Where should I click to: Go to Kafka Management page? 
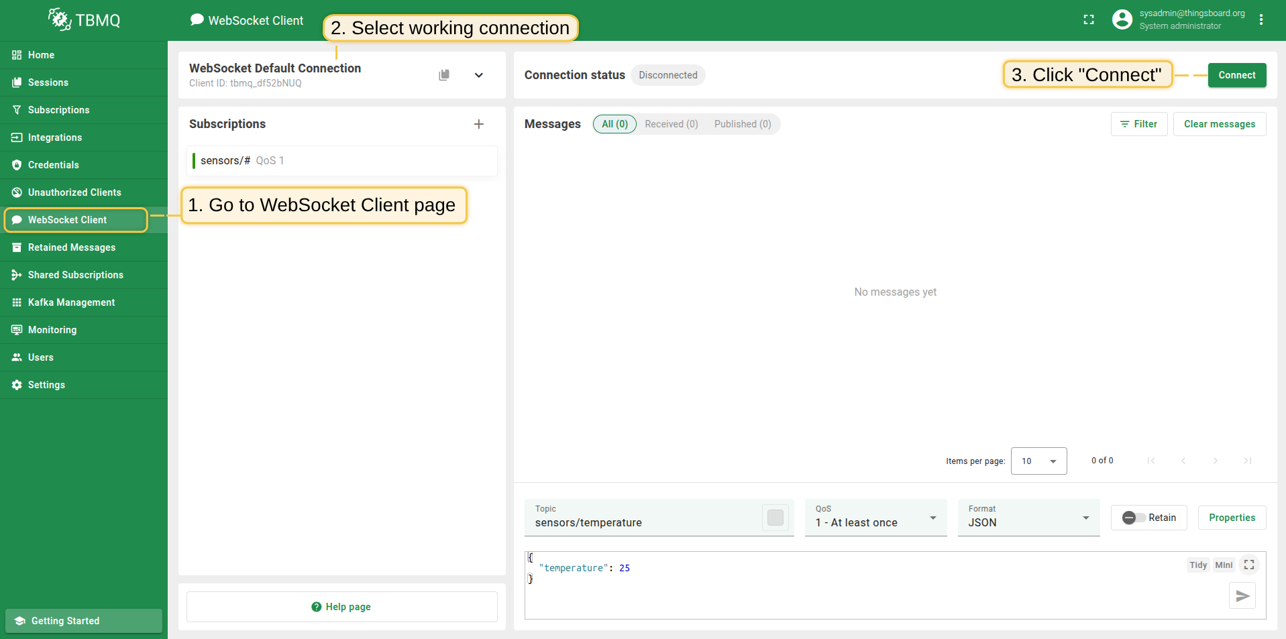point(71,302)
